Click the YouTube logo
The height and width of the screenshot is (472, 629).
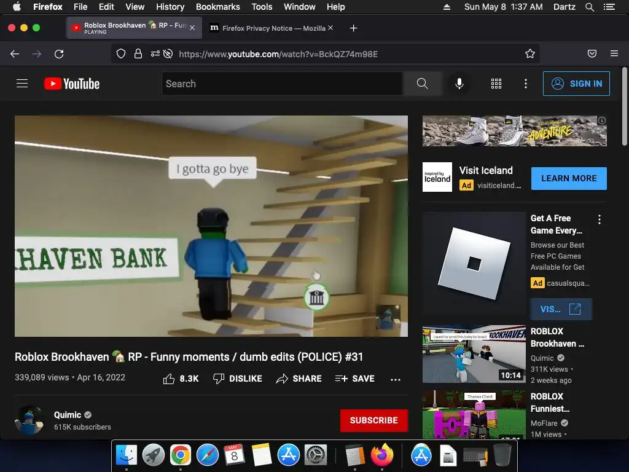point(72,84)
